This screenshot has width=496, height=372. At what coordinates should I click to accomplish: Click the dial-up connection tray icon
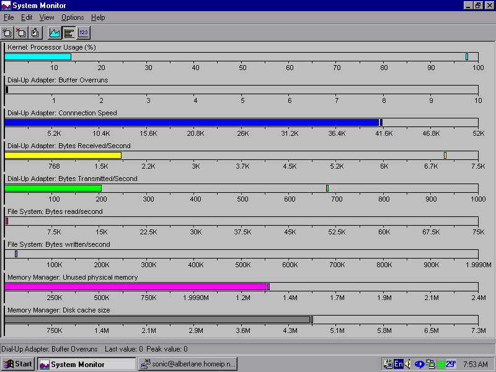pos(430,364)
